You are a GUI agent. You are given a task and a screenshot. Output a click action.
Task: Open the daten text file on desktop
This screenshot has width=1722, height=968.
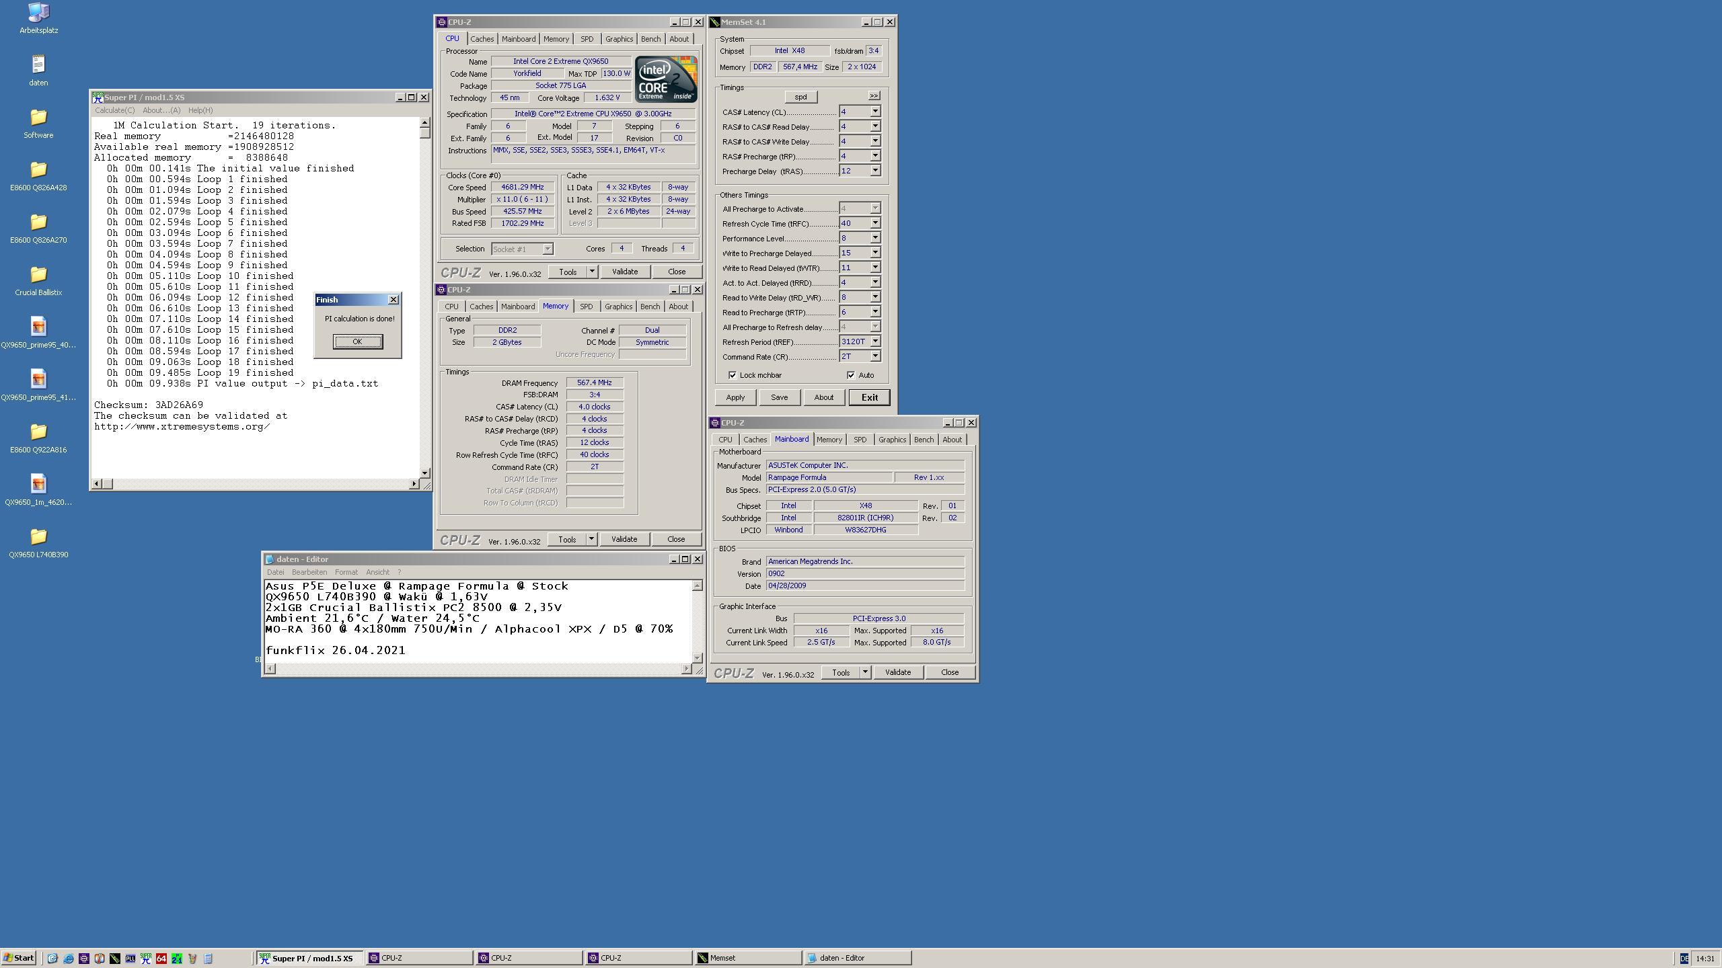38,71
